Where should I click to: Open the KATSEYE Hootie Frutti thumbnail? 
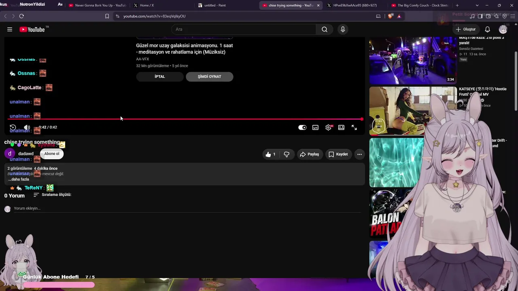pos(413,110)
